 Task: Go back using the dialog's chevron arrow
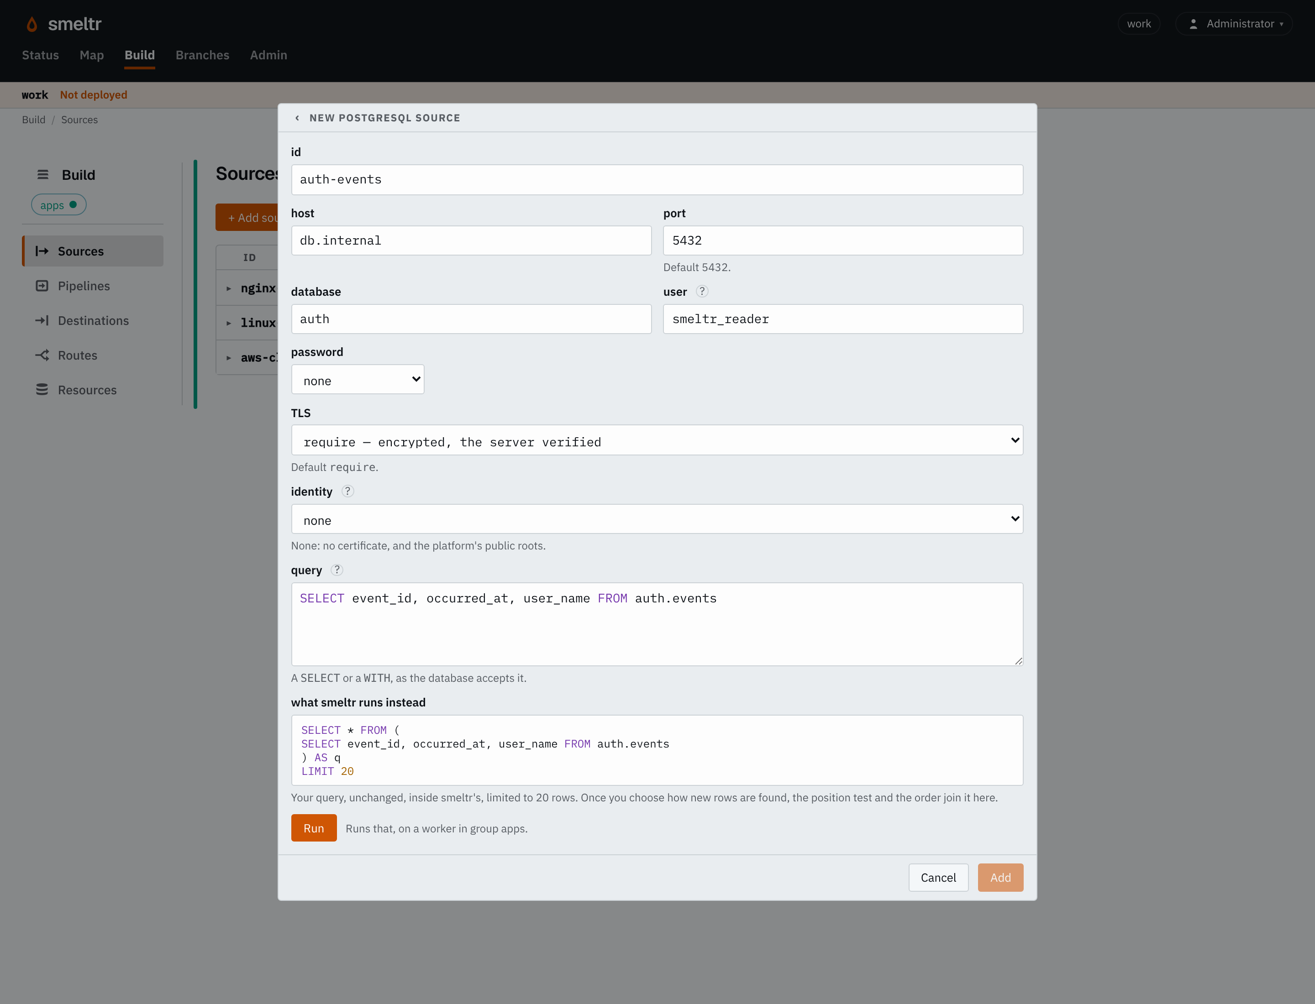tap(297, 118)
